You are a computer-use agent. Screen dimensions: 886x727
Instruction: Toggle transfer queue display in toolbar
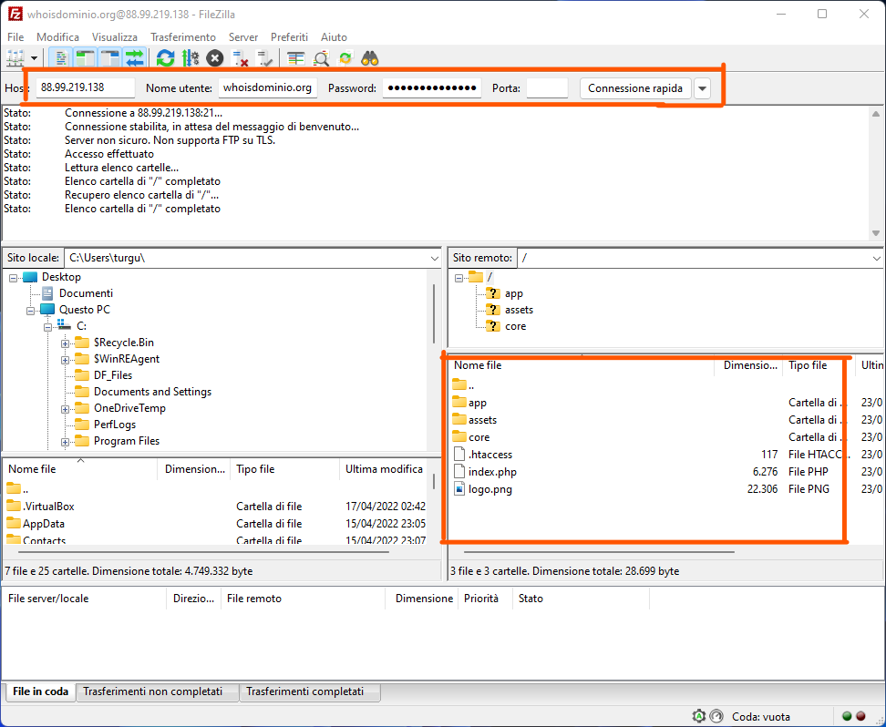pos(135,58)
